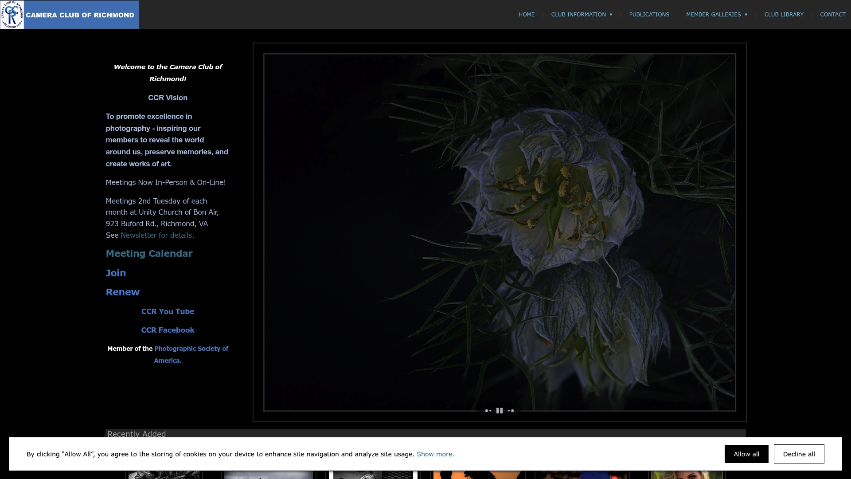
Task: Click the flower slideshow image
Action: tap(500, 232)
